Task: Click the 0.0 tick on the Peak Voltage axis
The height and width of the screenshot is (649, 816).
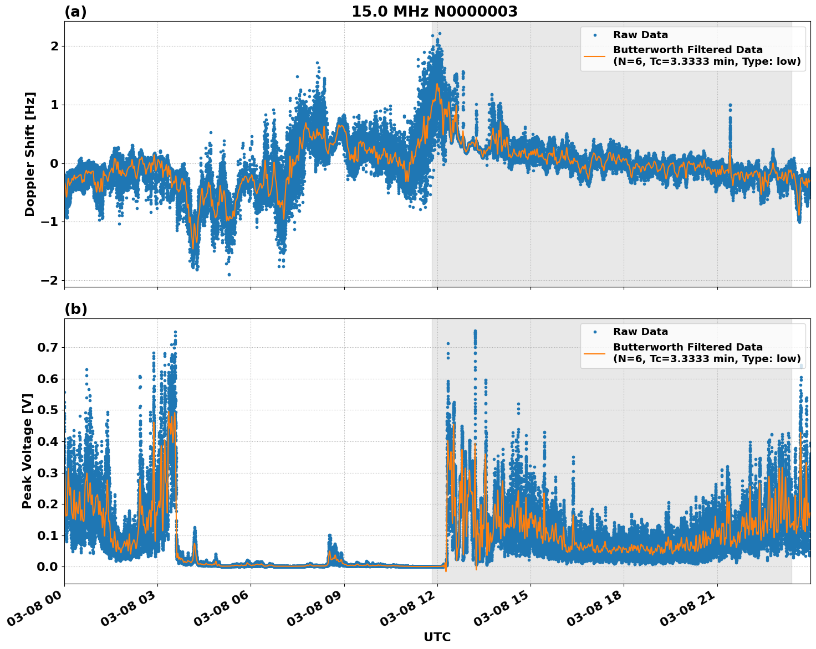Action: point(48,566)
